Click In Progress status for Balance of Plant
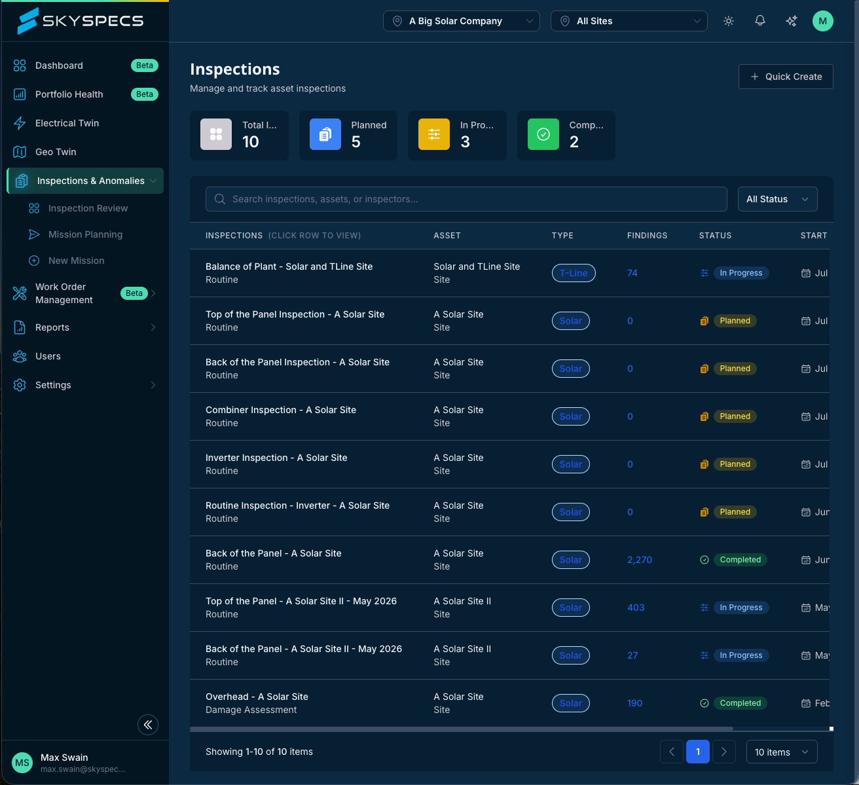859x785 pixels. pos(740,273)
